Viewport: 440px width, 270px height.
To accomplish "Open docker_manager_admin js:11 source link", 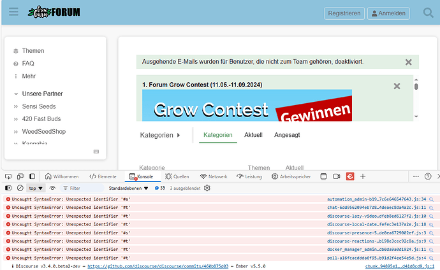I will [x=377, y=250].
